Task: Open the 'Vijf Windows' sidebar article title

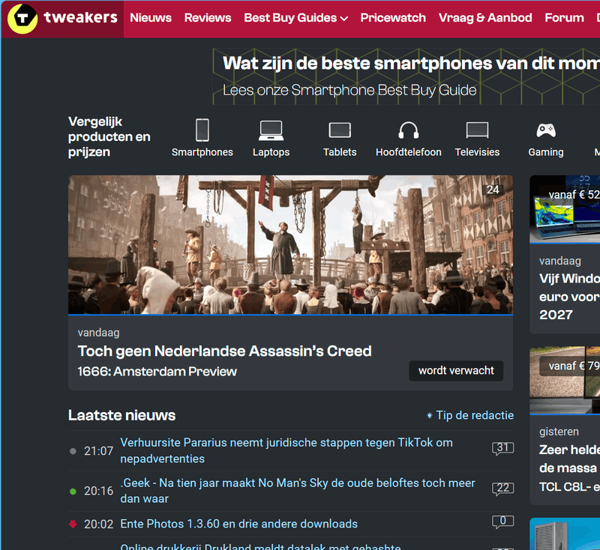Action: click(569, 297)
